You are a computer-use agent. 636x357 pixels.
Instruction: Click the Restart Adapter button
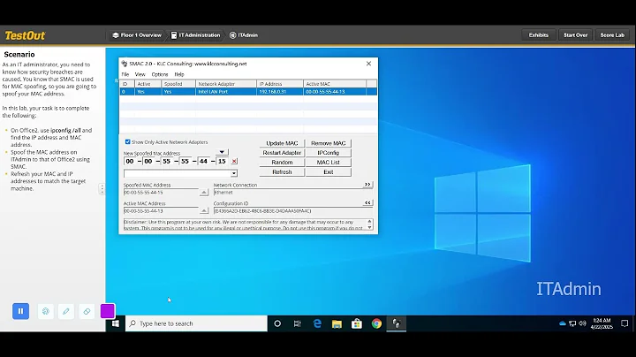pyautogui.click(x=282, y=153)
